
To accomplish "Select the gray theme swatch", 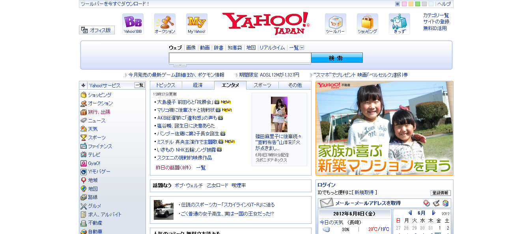I will 424,4.
